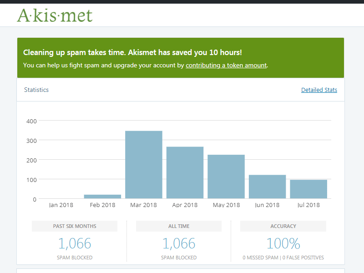This screenshot has height=273, width=364.
Task: Follow the contributing a token amount link
Action: coord(226,65)
